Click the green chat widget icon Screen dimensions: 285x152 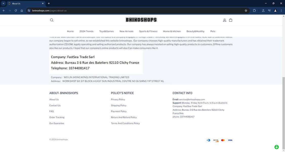click(276, 147)
